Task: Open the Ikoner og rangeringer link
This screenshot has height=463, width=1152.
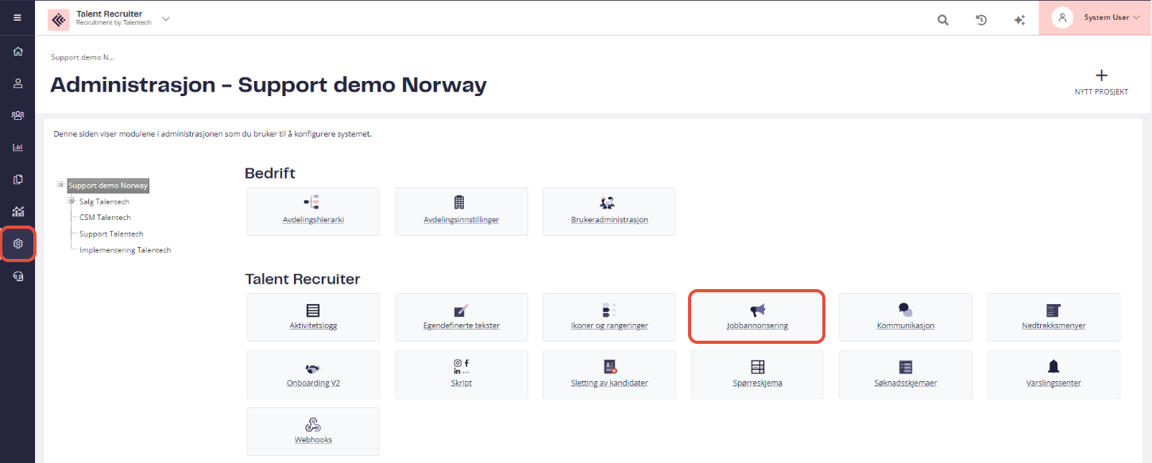Action: click(x=609, y=326)
